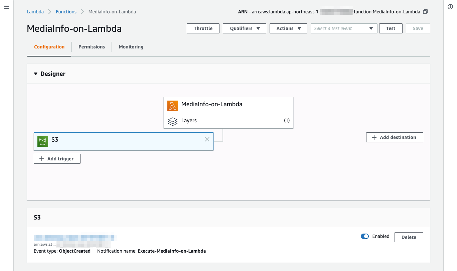Remove the S3 trigger with the X icon
The image size is (457, 271).
[207, 139]
